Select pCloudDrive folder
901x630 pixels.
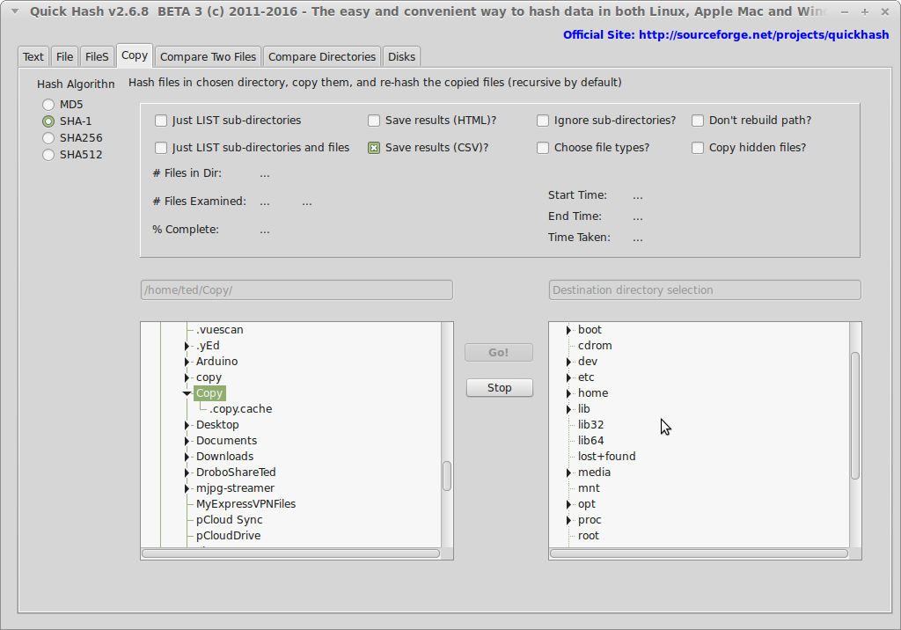(228, 536)
